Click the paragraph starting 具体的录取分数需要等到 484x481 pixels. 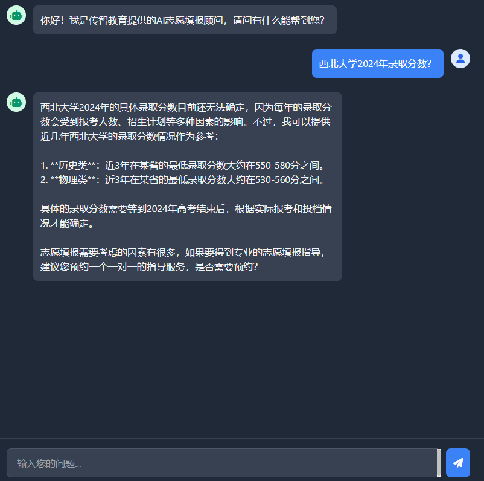click(x=186, y=216)
